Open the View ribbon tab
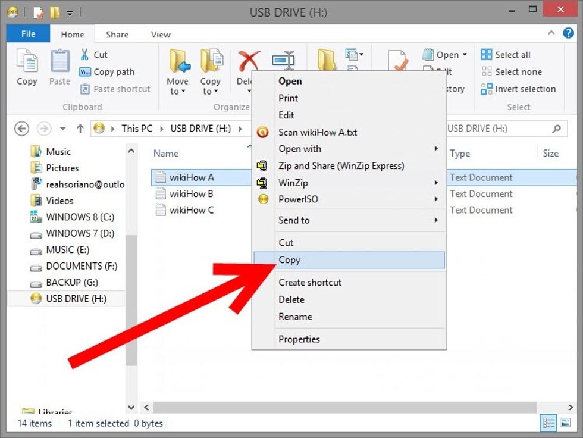This screenshot has height=438, width=583. (x=161, y=35)
